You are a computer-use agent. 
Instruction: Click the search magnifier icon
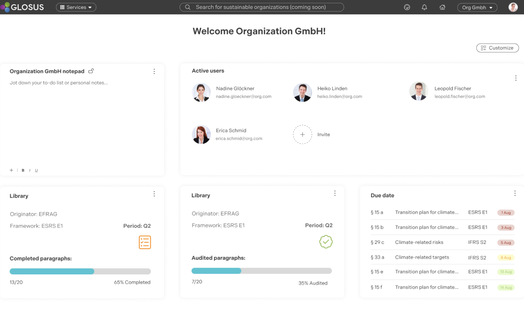(188, 7)
